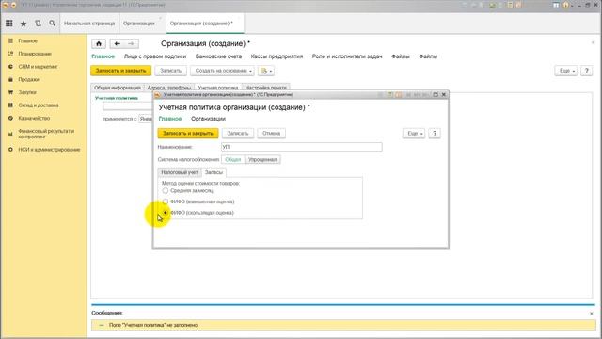Open Лица с правом подписи link
Image resolution: width=602 pixels, height=339 pixels.
click(155, 56)
